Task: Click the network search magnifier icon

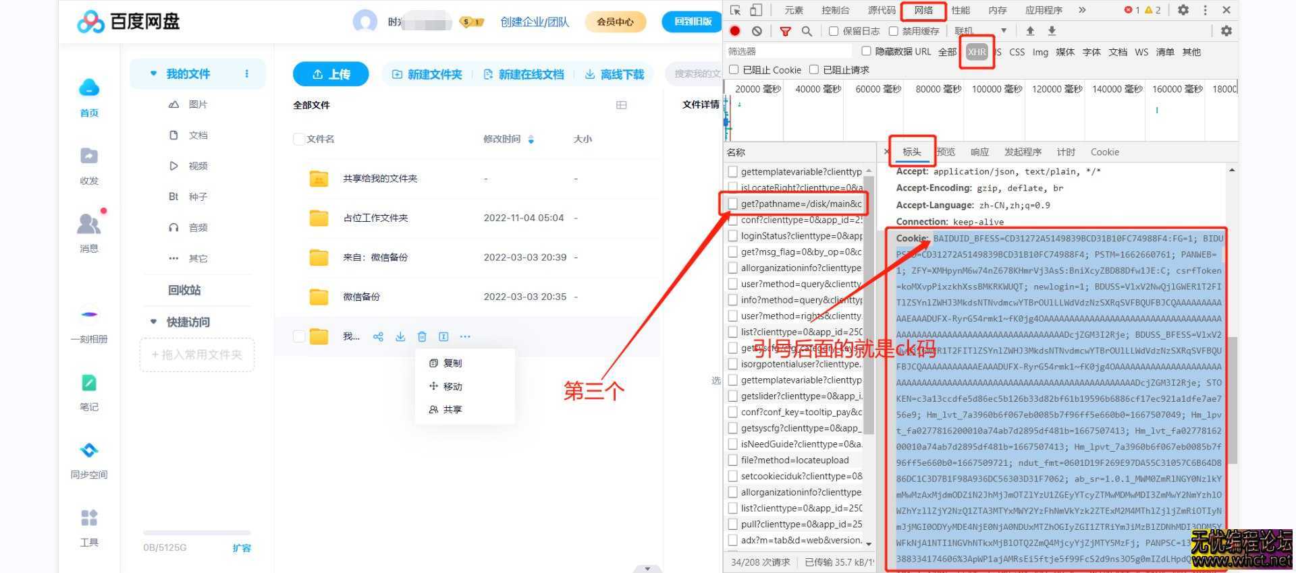Action: (807, 31)
